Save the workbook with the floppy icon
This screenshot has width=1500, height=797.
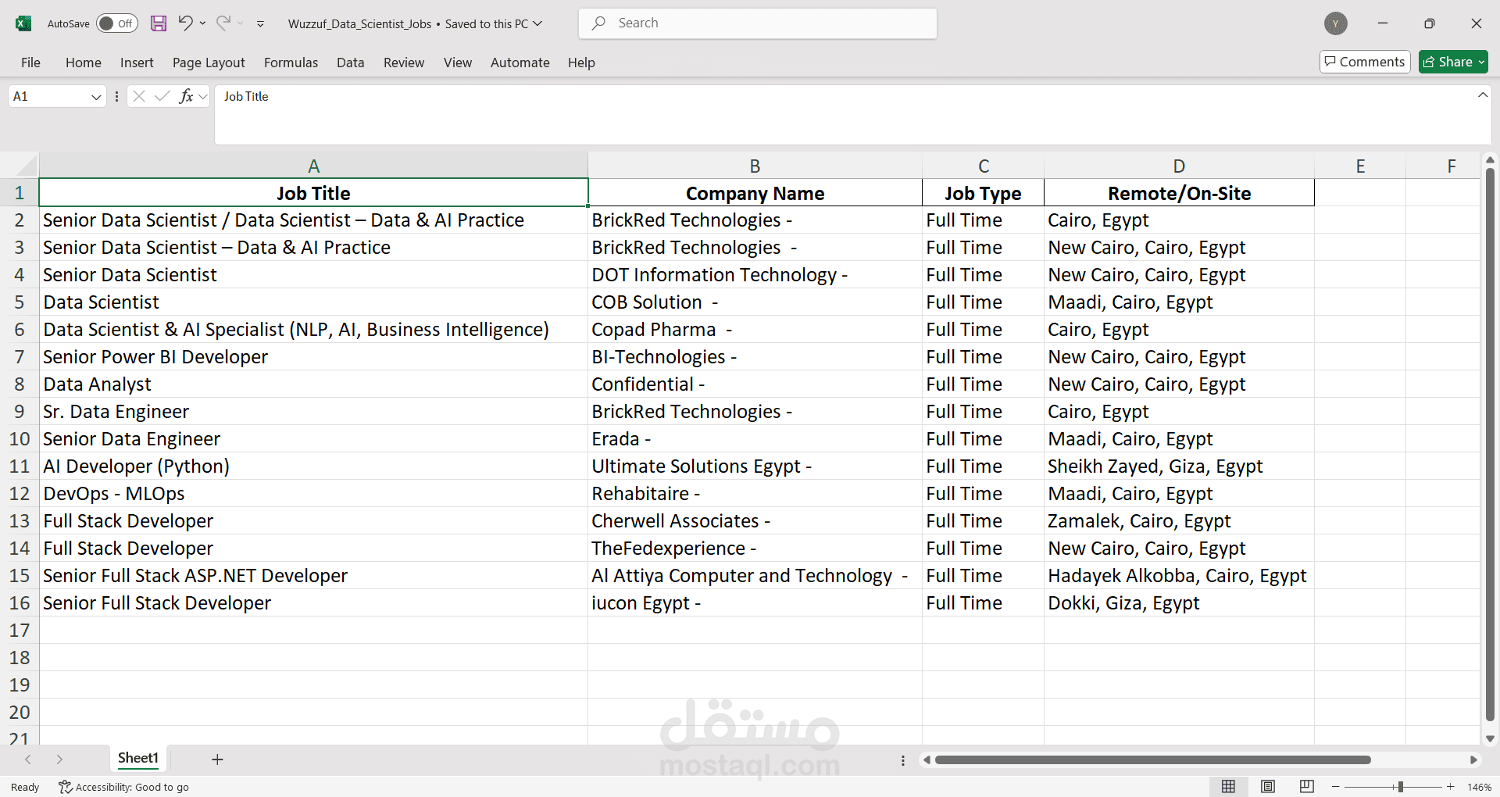(159, 23)
